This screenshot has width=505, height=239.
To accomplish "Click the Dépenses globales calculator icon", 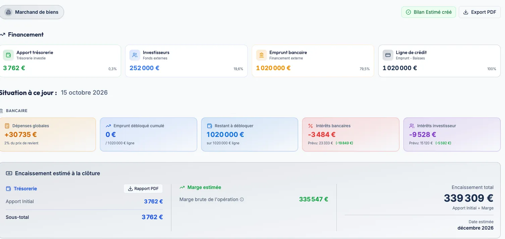I will pos(7,126).
